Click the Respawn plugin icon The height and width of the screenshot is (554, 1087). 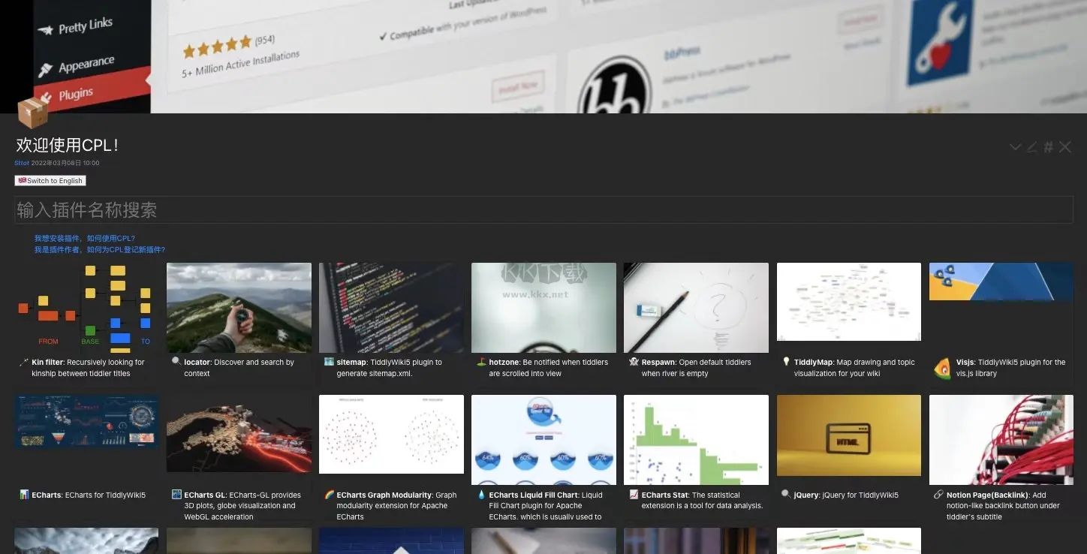634,362
